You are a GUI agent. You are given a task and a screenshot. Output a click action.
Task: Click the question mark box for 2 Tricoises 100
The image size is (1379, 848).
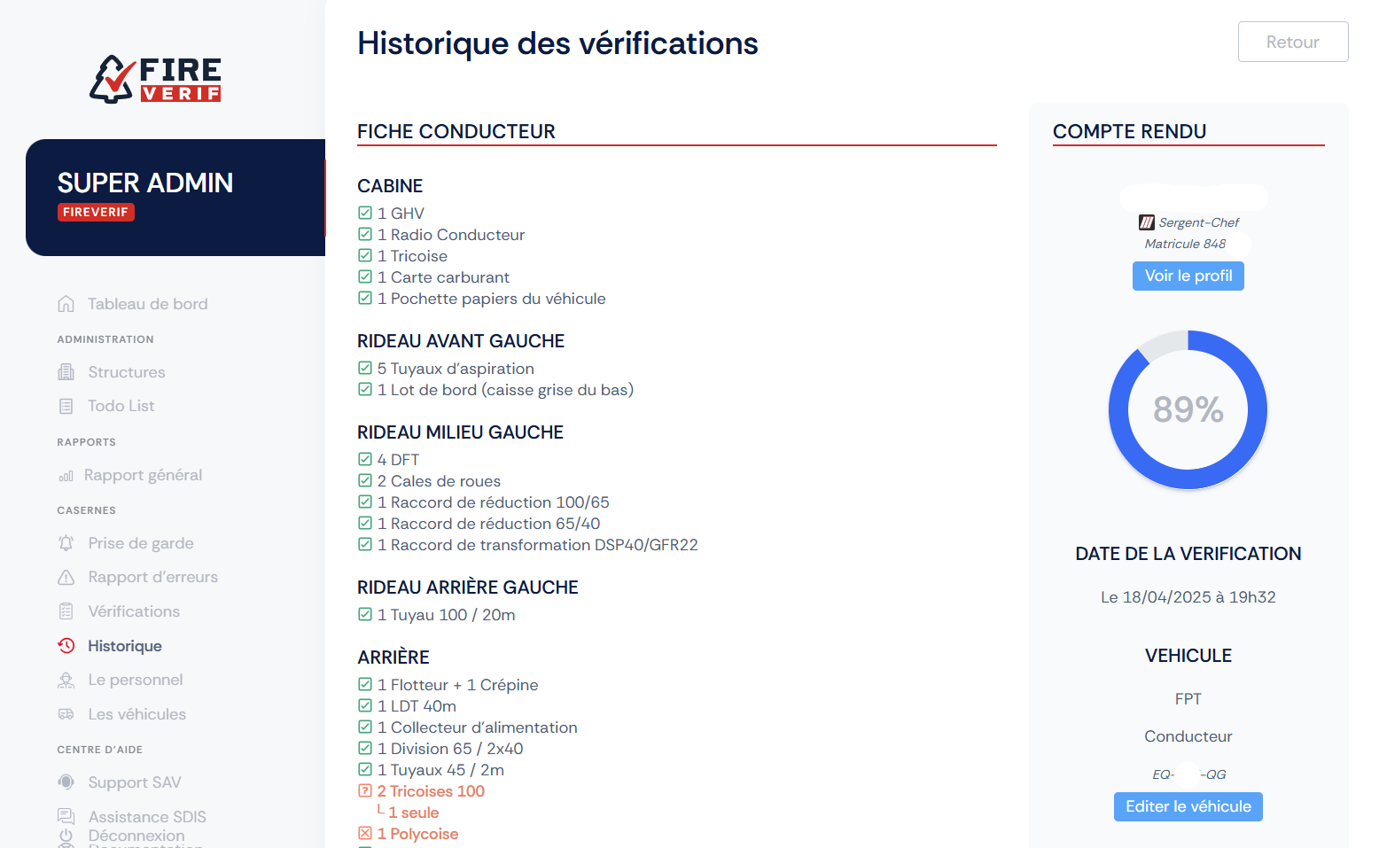[365, 790]
